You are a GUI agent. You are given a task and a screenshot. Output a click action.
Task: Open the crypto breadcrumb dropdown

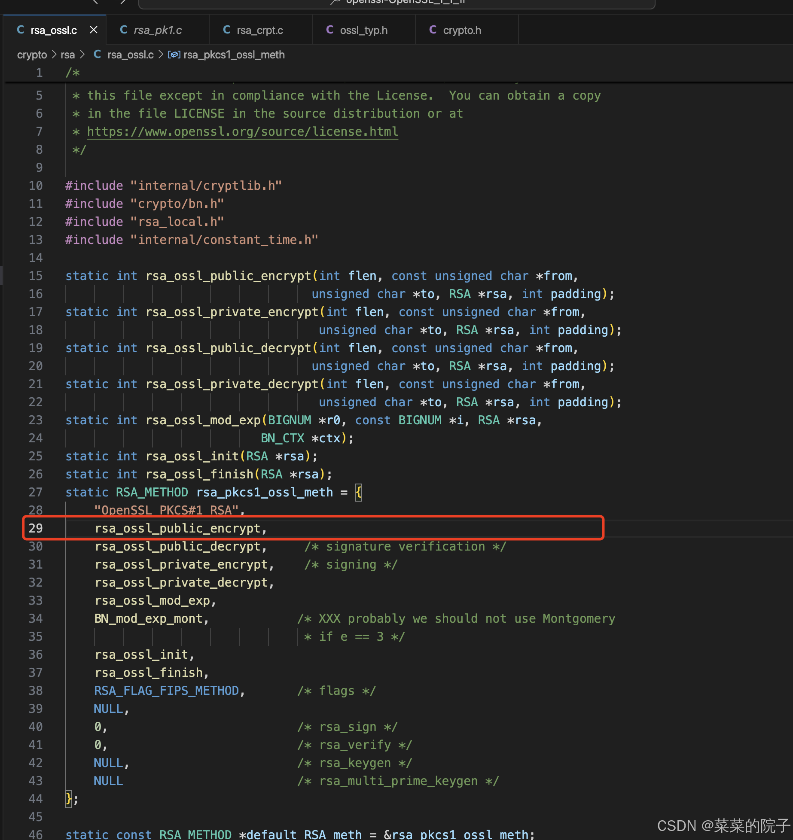[54, 55]
